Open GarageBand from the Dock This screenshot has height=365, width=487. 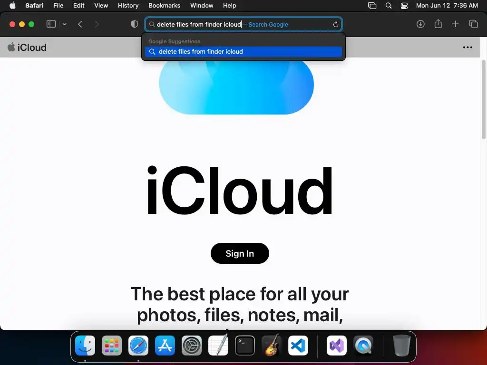click(272, 346)
